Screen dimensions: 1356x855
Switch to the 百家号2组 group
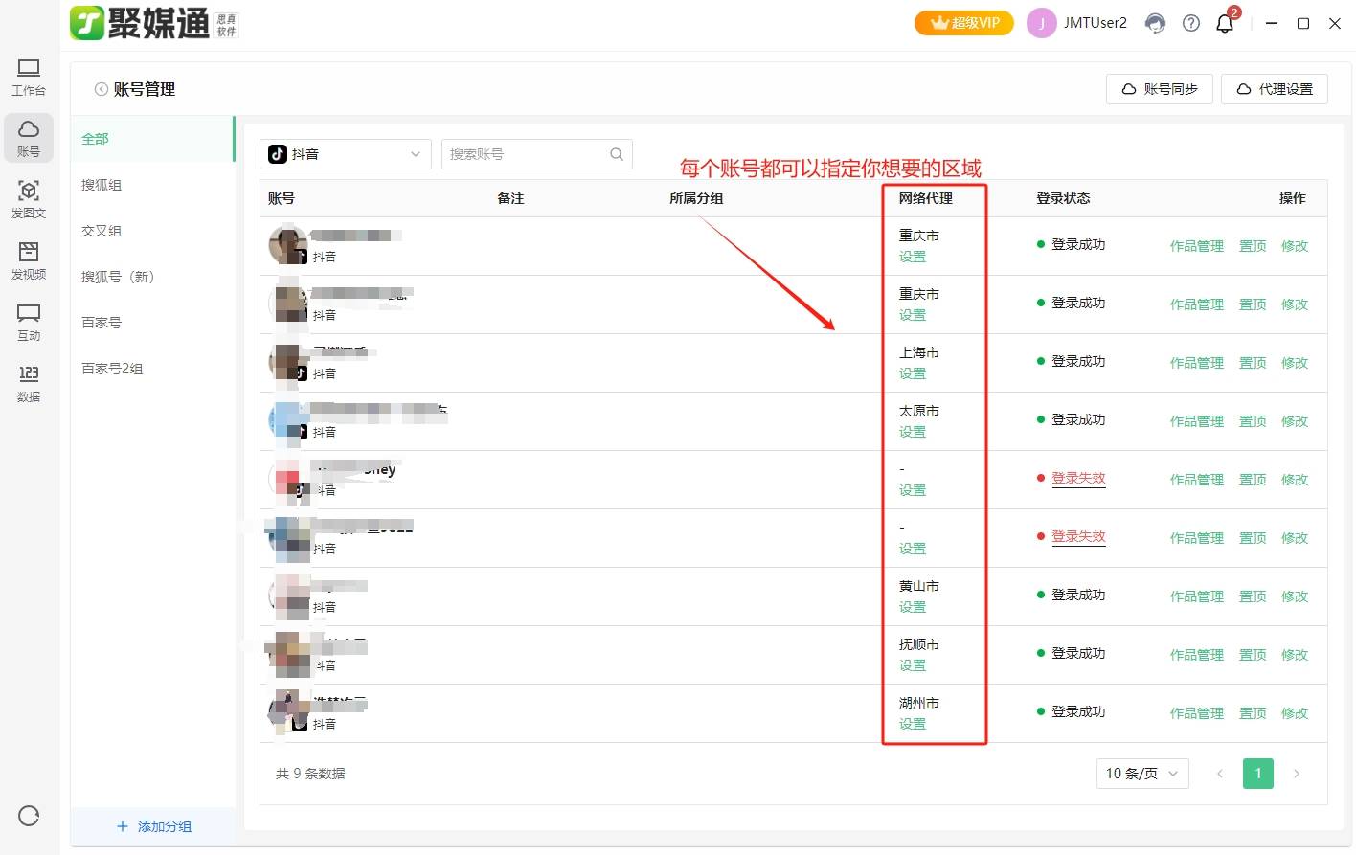tap(112, 369)
